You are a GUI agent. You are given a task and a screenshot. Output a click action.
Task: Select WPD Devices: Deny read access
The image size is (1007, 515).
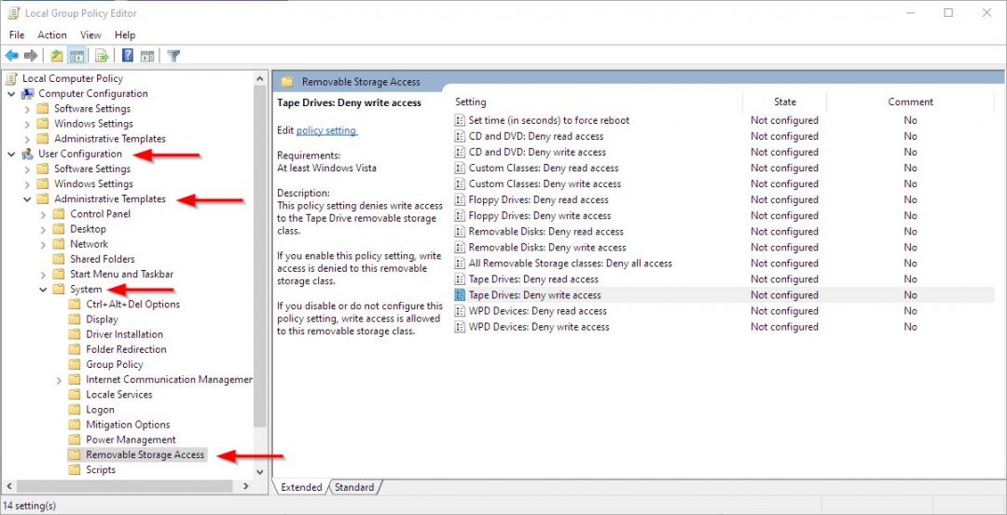pos(538,310)
